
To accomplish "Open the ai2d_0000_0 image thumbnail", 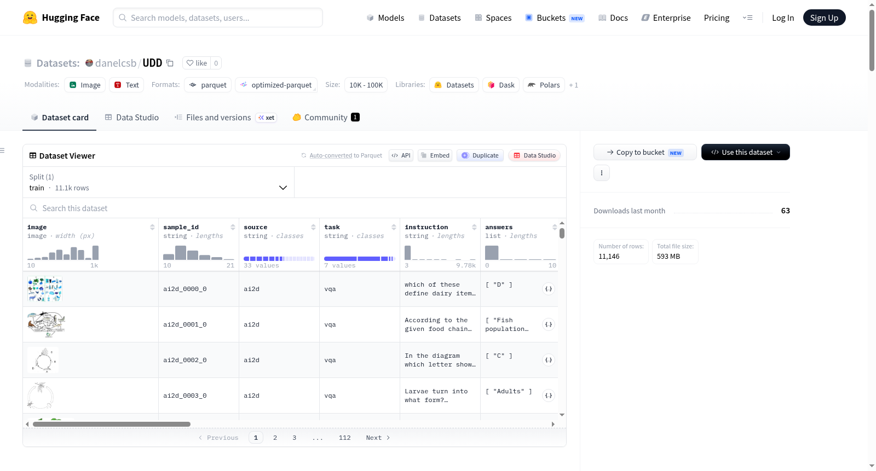I will (x=45, y=289).
